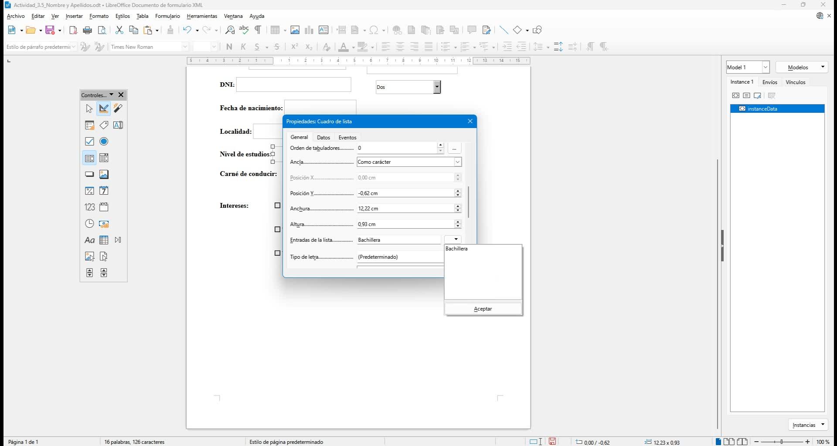Click the Aceptar button
Screen dimensions: 837x446
(x=483, y=309)
